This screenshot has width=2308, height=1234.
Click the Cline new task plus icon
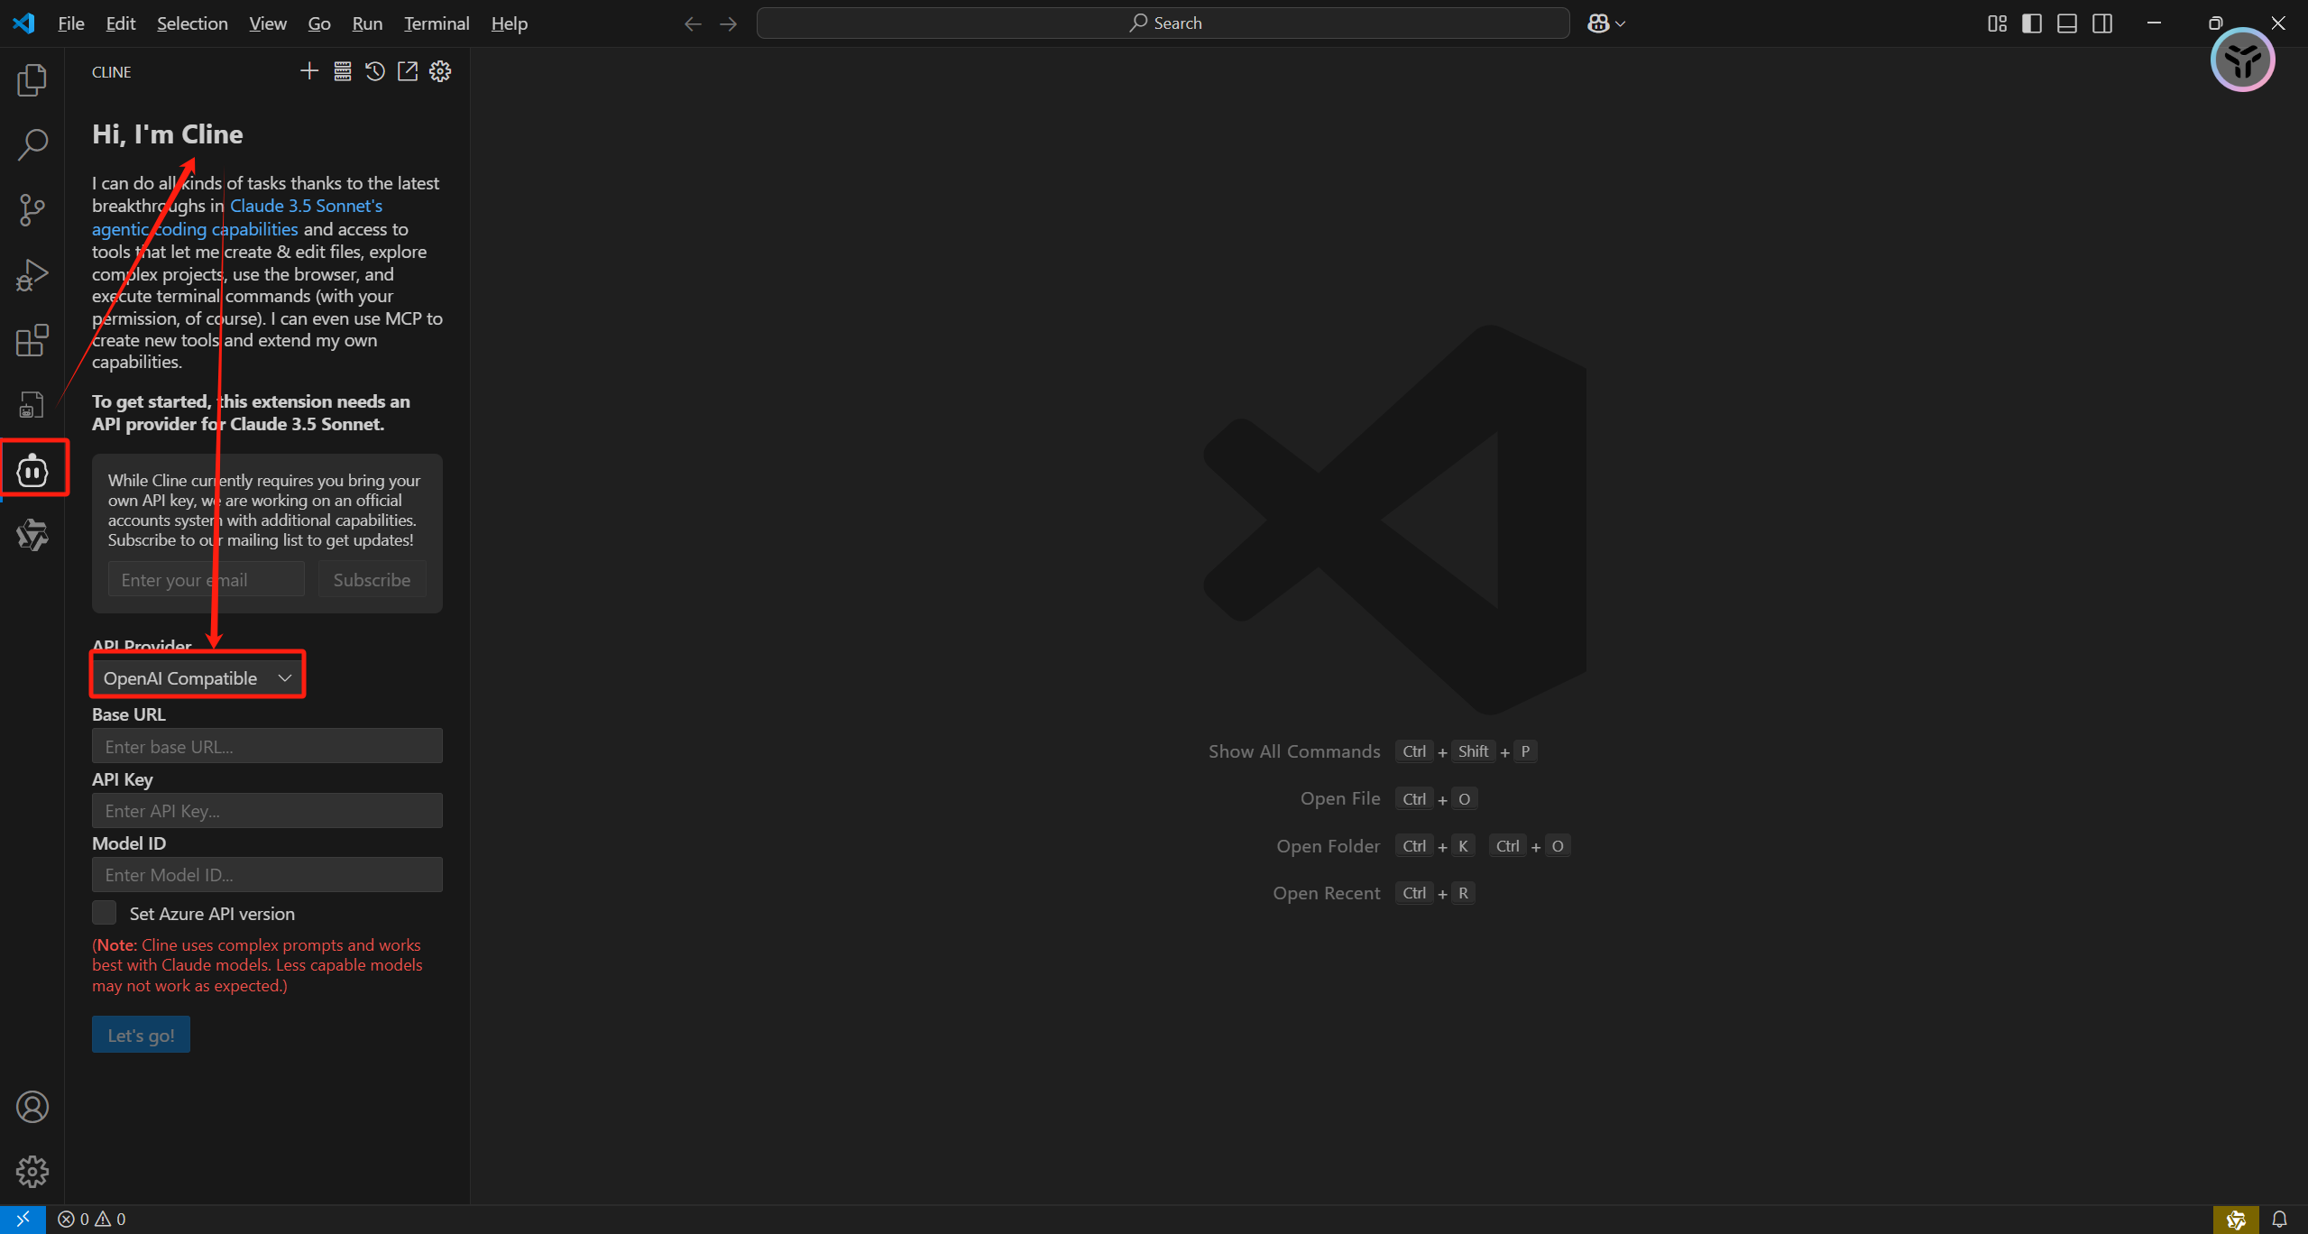coord(309,71)
